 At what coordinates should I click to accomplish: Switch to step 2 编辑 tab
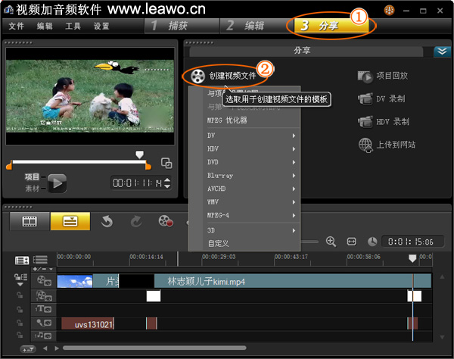click(255, 26)
